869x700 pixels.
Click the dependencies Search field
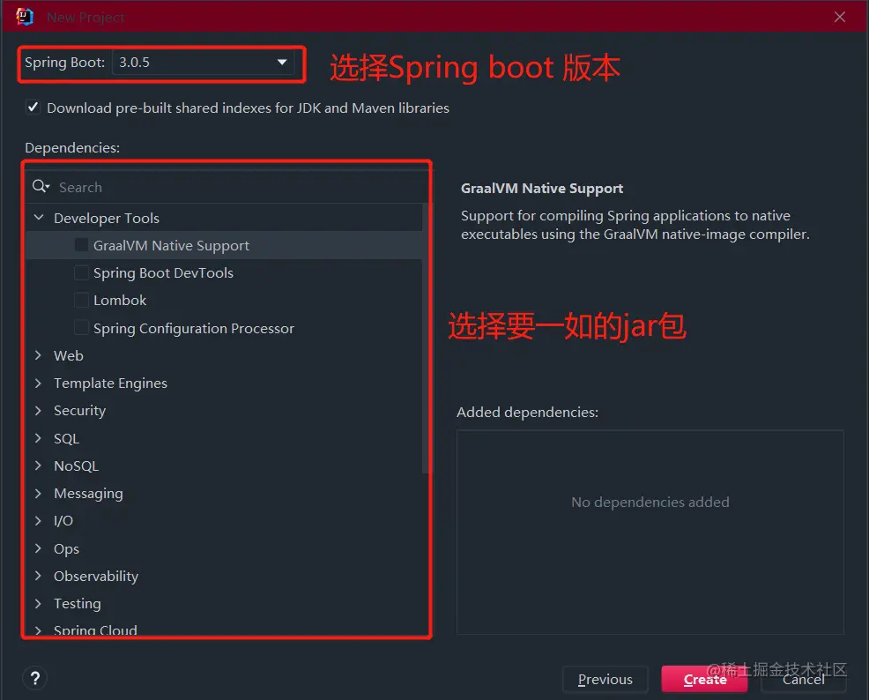(227, 187)
